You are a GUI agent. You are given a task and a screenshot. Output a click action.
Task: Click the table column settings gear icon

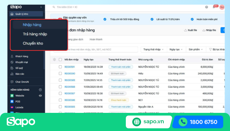pos(54,59)
